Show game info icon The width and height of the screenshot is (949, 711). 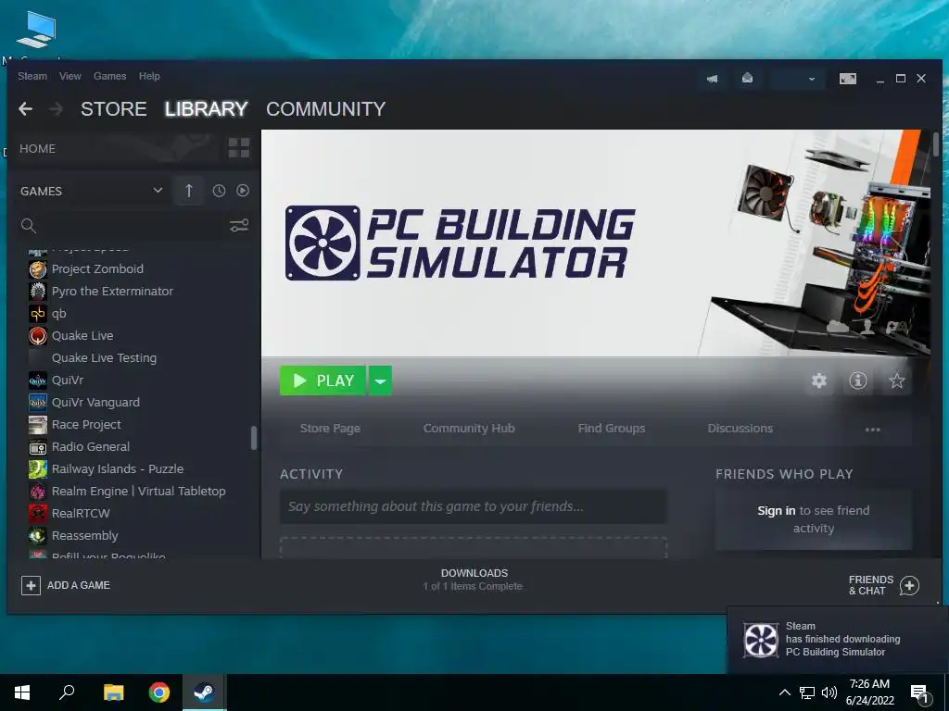(857, 380)
